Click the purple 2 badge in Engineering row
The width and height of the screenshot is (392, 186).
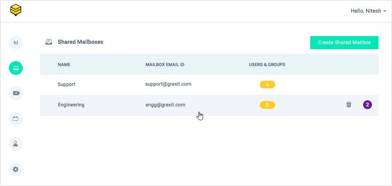tap(367, 105)
